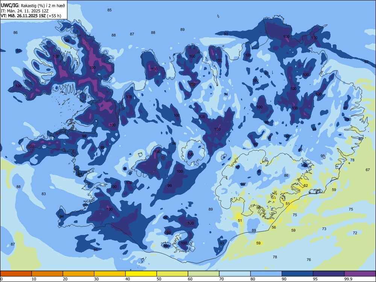Click the legend tick label 99.9
376x282 pixels.
pos(348,279)
